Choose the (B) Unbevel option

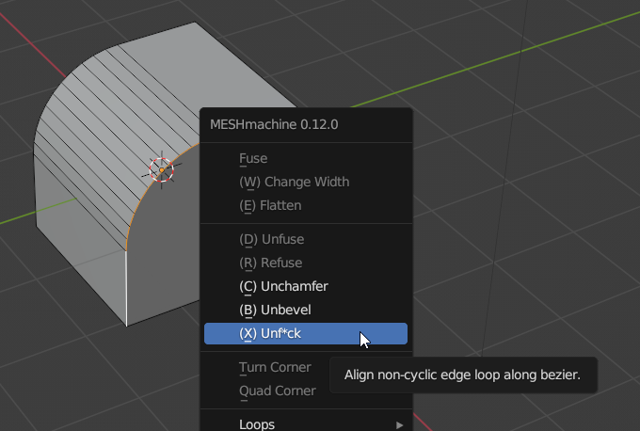pos(275,310)
